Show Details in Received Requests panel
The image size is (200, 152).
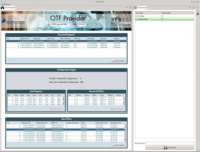click(x=118, y=61)
